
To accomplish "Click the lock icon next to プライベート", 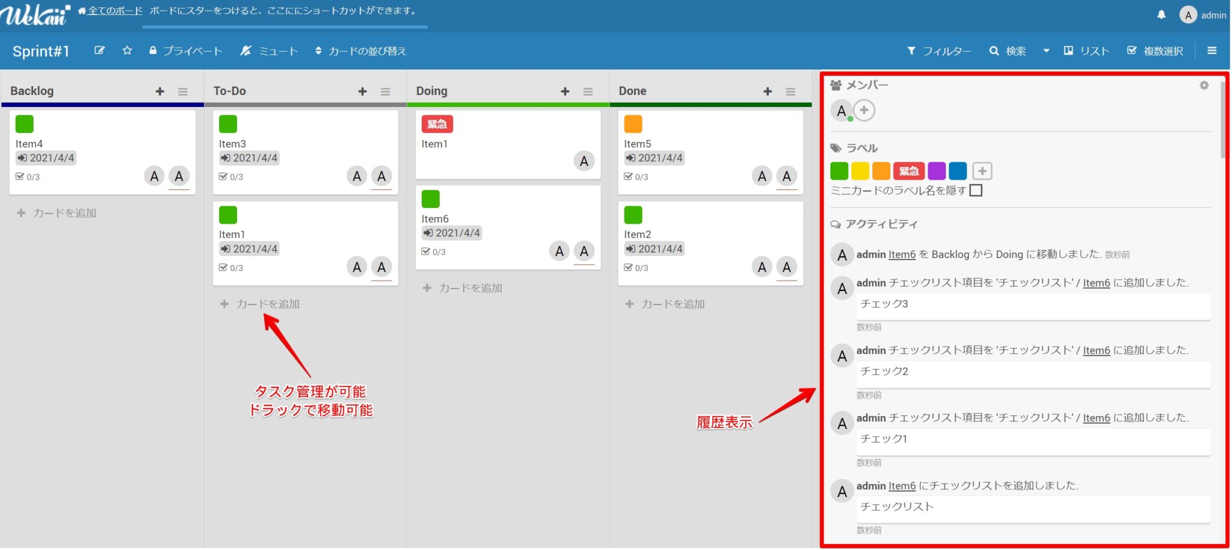I will (153, 50).
